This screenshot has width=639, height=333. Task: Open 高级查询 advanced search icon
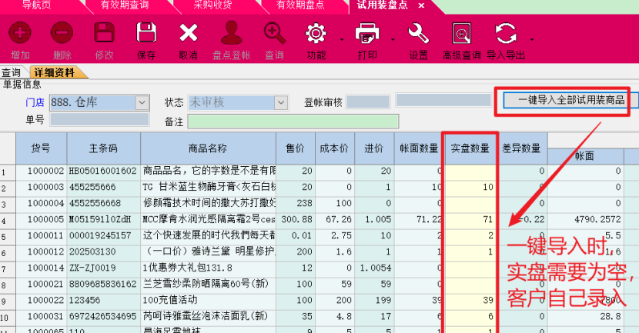461,33
